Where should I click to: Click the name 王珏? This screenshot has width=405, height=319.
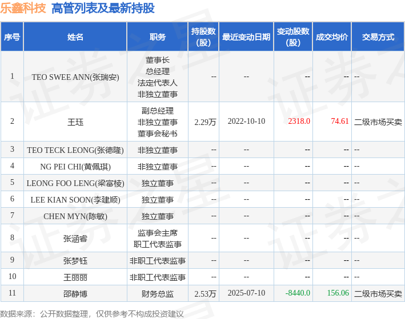click(75, 122)
